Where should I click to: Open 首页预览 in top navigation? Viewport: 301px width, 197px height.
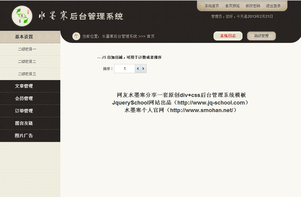(x=232, y=6)
